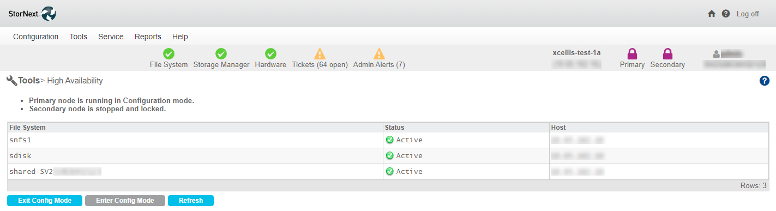Open help via header question mark icon
This screenshot has height=211, width=776.
tap(726, 14)
